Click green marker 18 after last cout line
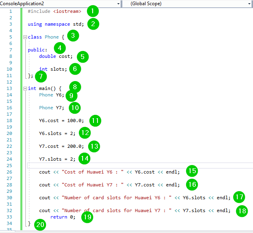The width and height of the screenshot is (253, 233). pyautogui.click(x=242, y=211)
